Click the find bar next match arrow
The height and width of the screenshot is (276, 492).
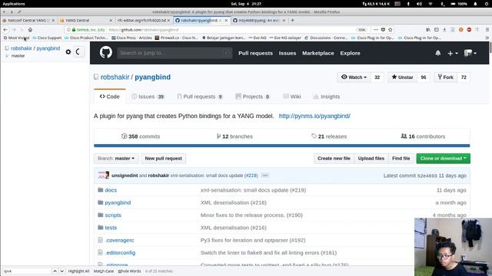61,271
